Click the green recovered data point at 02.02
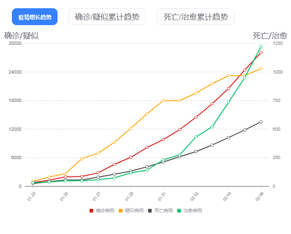Screen dimensions: 291x234 [x=196, y=137]
